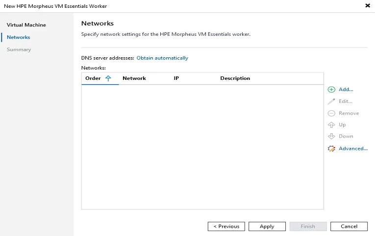Image resolution: width=375 pixels, height=236 pixels.
Task: Click the Finish button
Action: tap(308, 226)
